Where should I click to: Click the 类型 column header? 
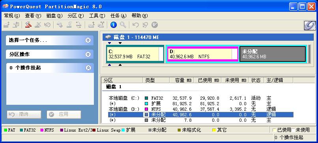156,80
